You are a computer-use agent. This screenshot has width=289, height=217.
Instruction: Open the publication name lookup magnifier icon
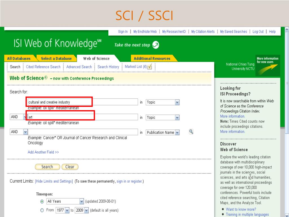[x=191, y=132]
